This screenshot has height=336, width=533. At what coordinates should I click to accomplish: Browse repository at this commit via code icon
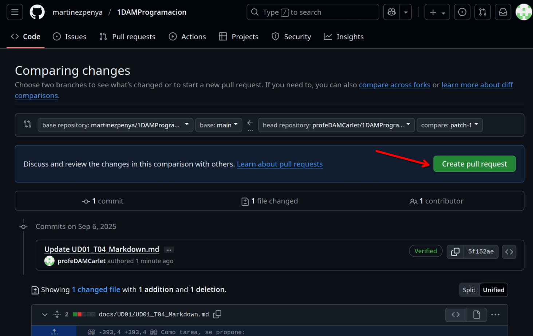(x=509, y=252)
